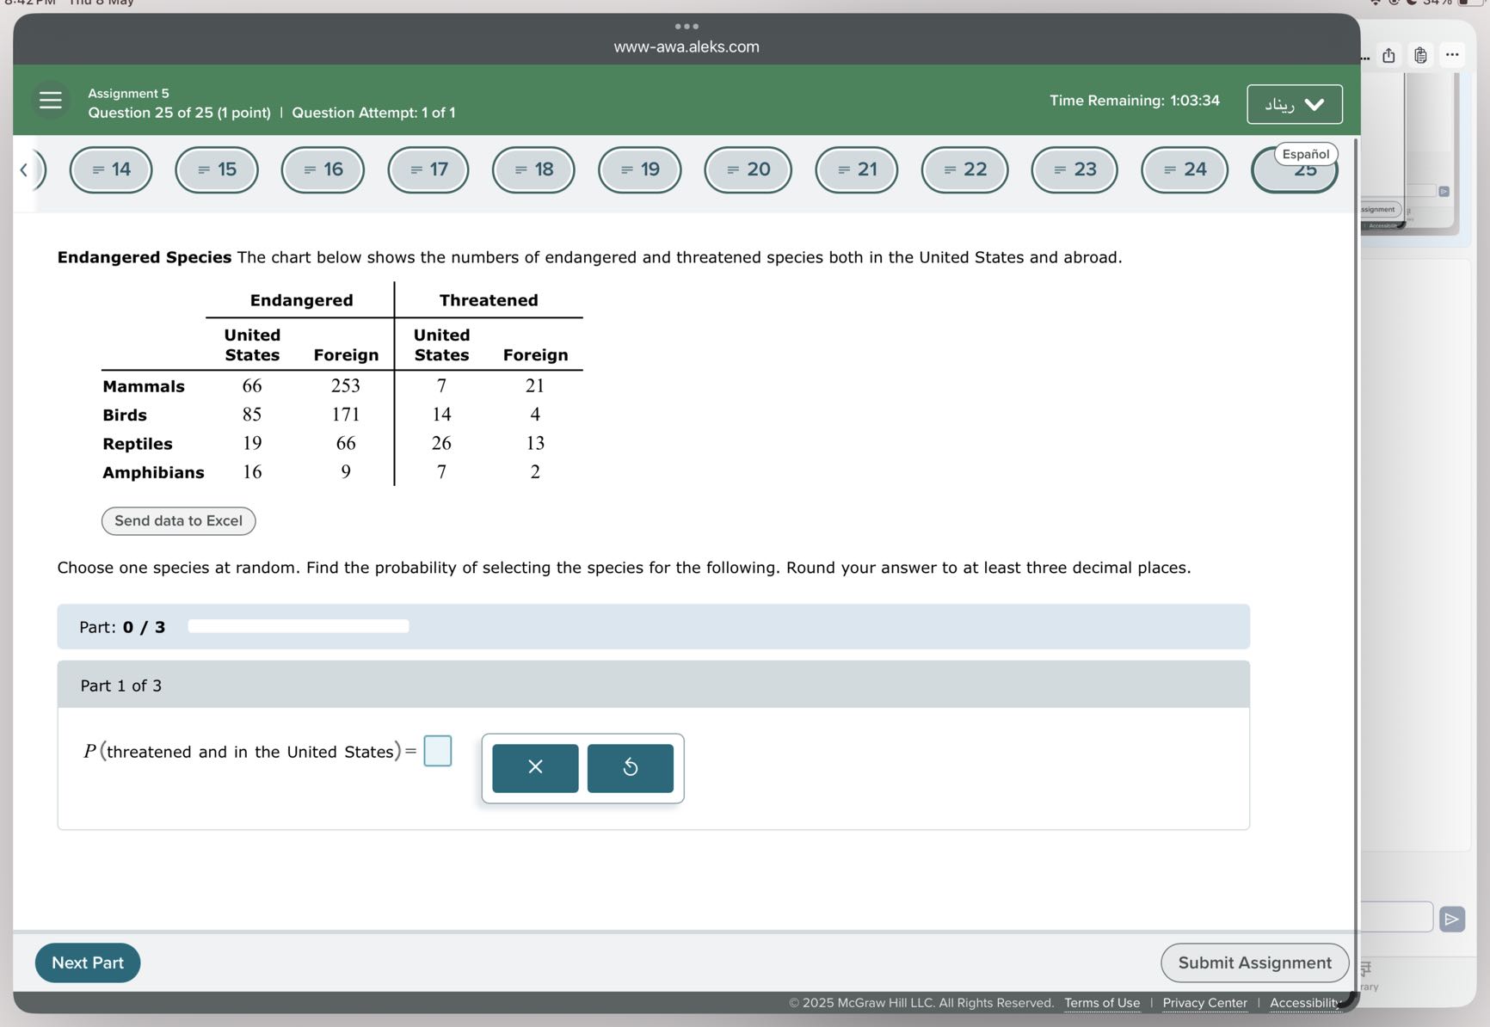
Task: Open the hamburger navigation menu
Action: tap(49, 100)
